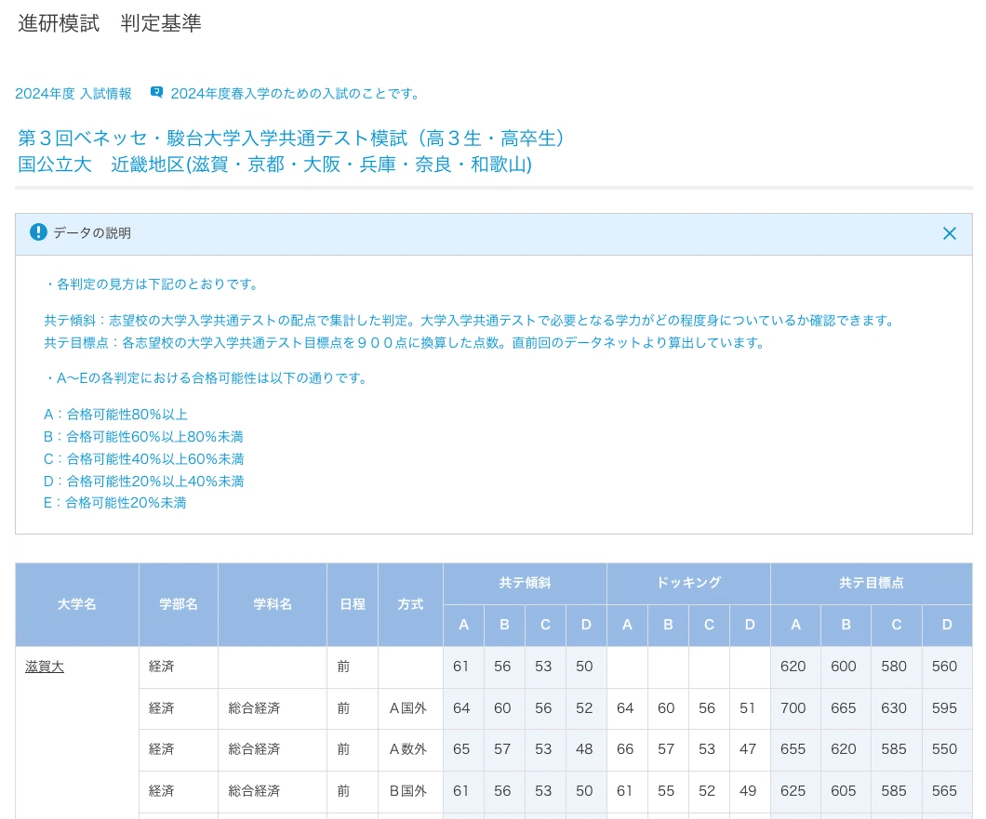Close the データの説明 info panel
986x819 pixels.
[949, 234]
